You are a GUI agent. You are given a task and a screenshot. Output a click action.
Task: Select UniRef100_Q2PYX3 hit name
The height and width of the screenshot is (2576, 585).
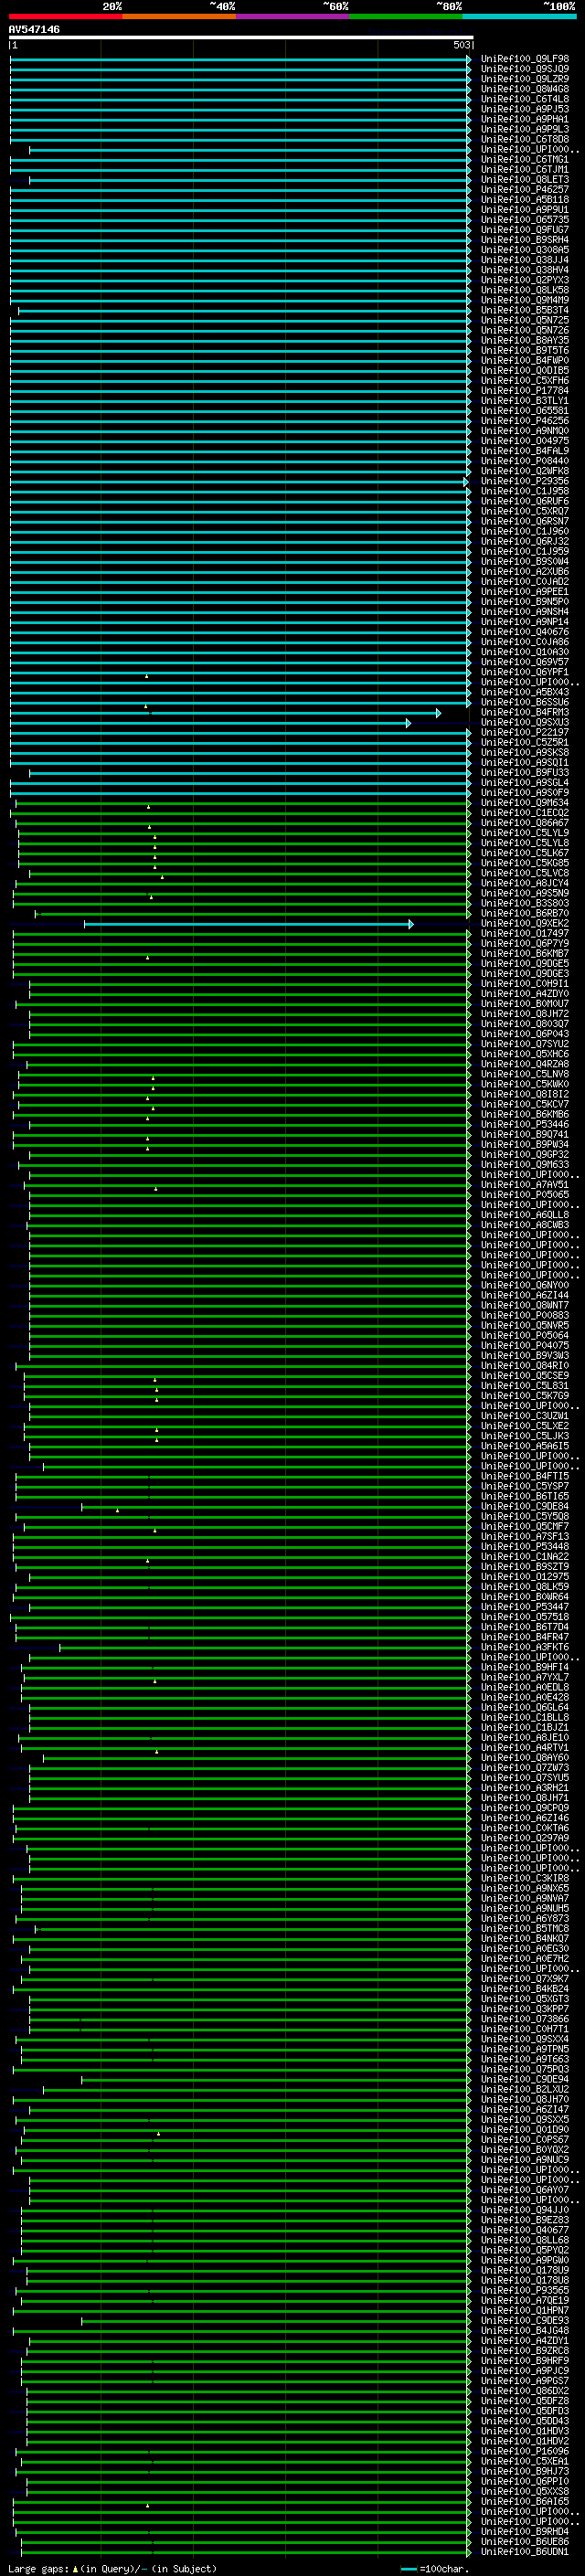pos(524,280)
